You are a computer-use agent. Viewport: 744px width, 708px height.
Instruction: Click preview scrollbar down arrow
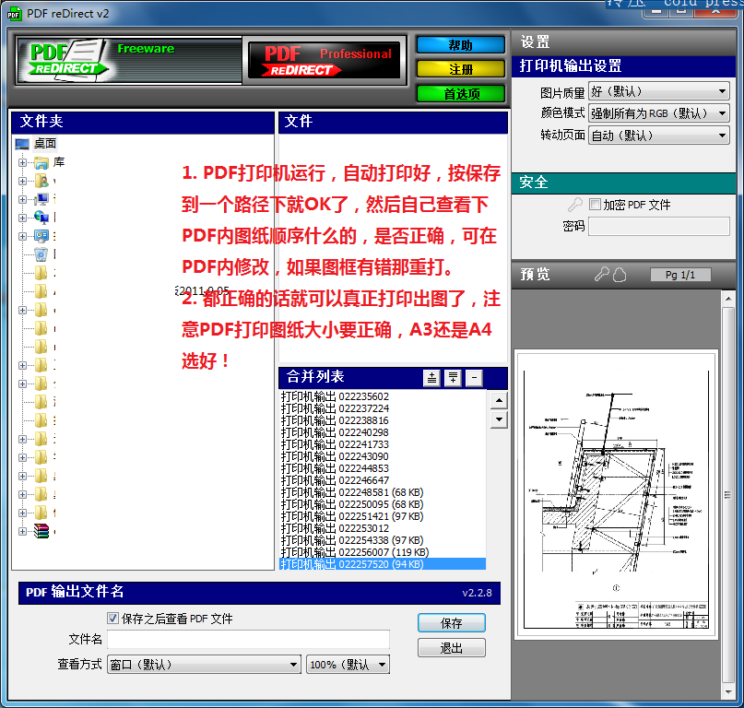point(728,691)
